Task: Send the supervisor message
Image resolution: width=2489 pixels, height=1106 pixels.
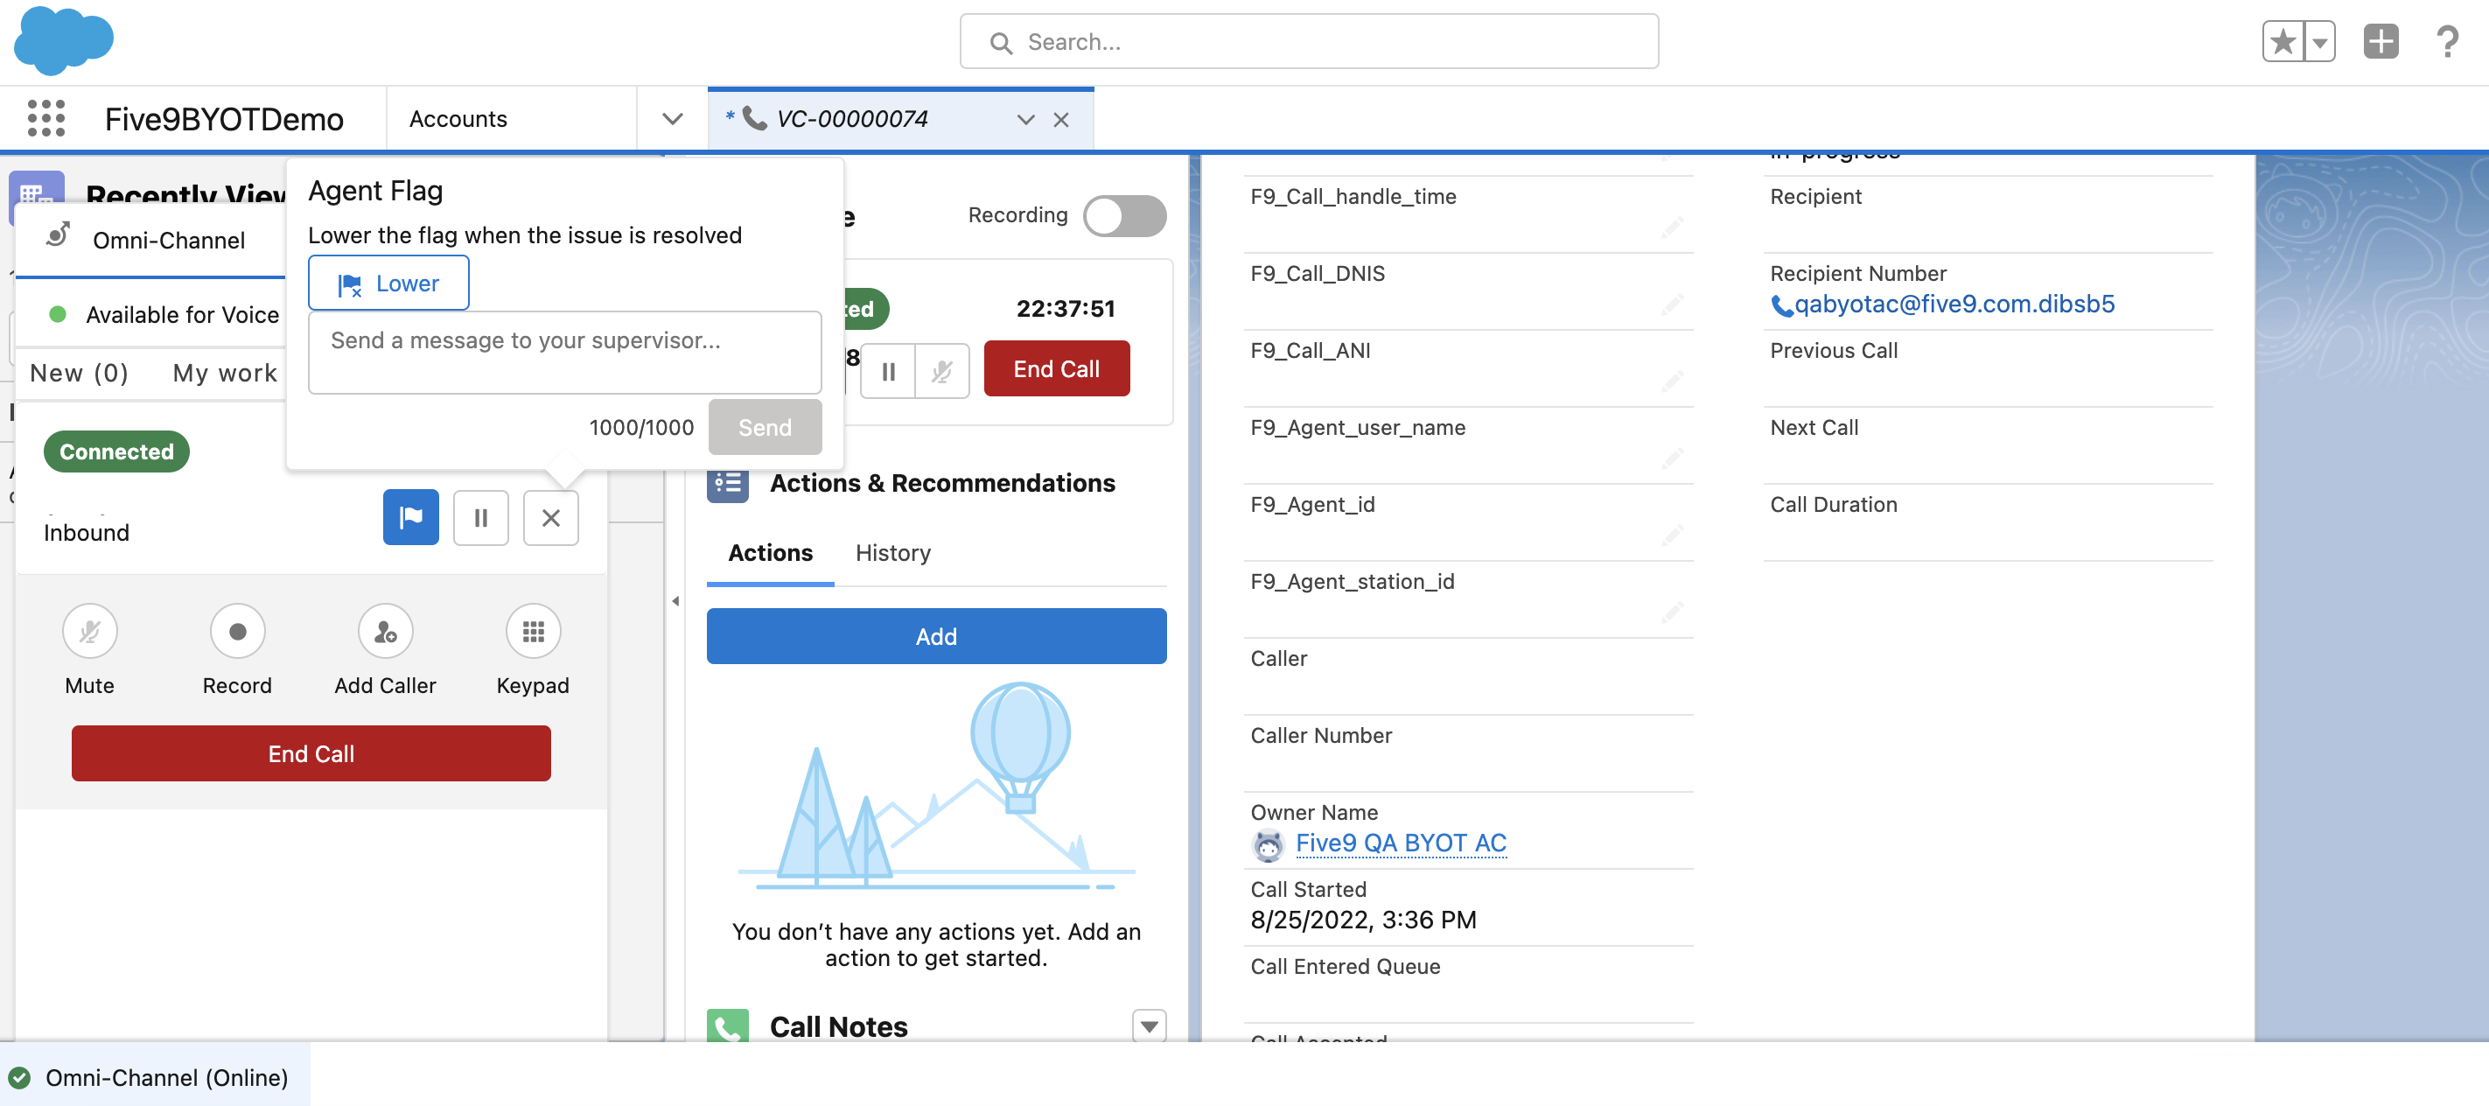Action: pos(765,427)
